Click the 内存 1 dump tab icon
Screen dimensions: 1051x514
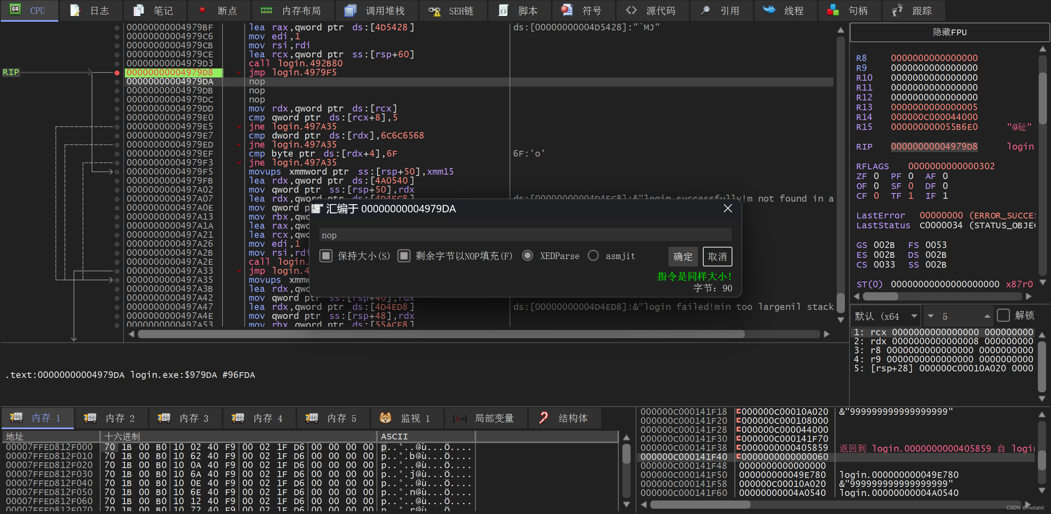pyautogui.click(x=16, y=418)
